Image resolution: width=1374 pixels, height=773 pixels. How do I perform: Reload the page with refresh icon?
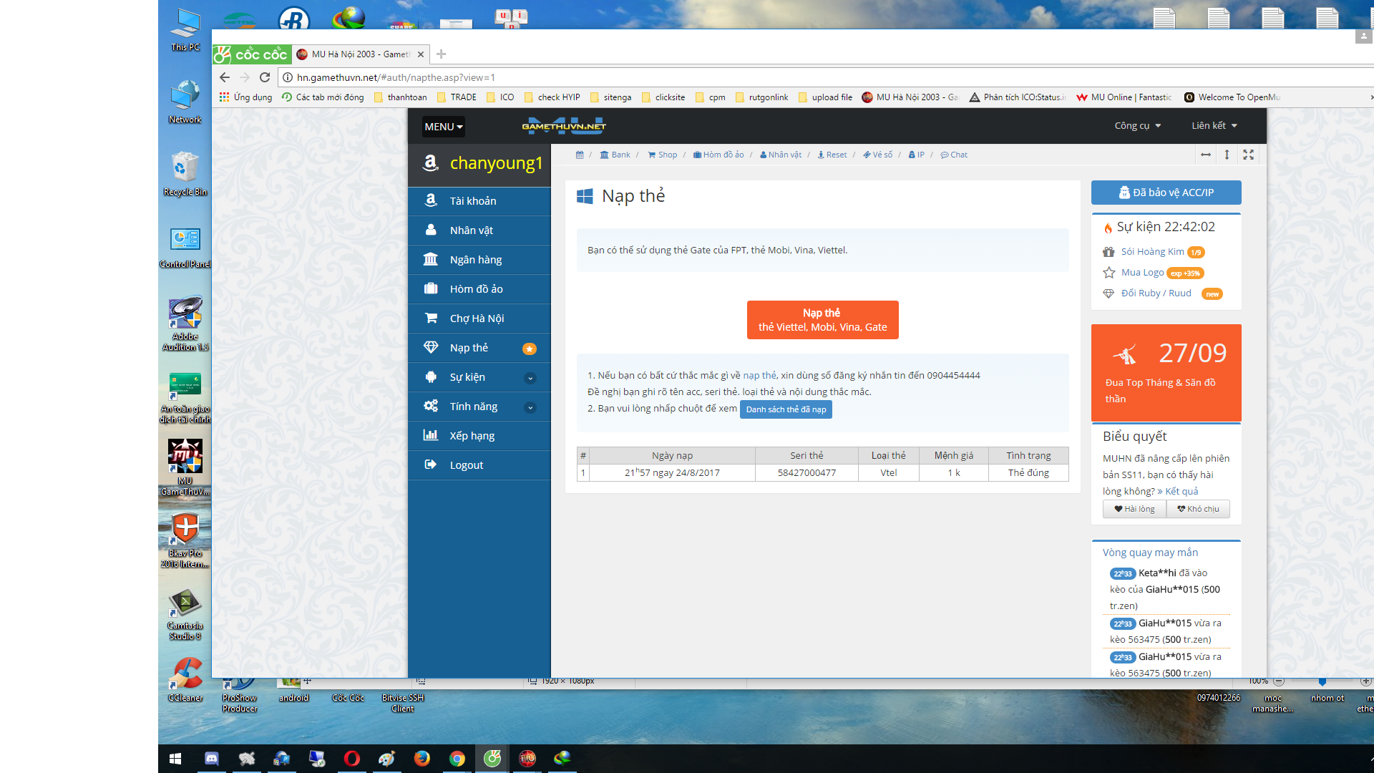265,77
